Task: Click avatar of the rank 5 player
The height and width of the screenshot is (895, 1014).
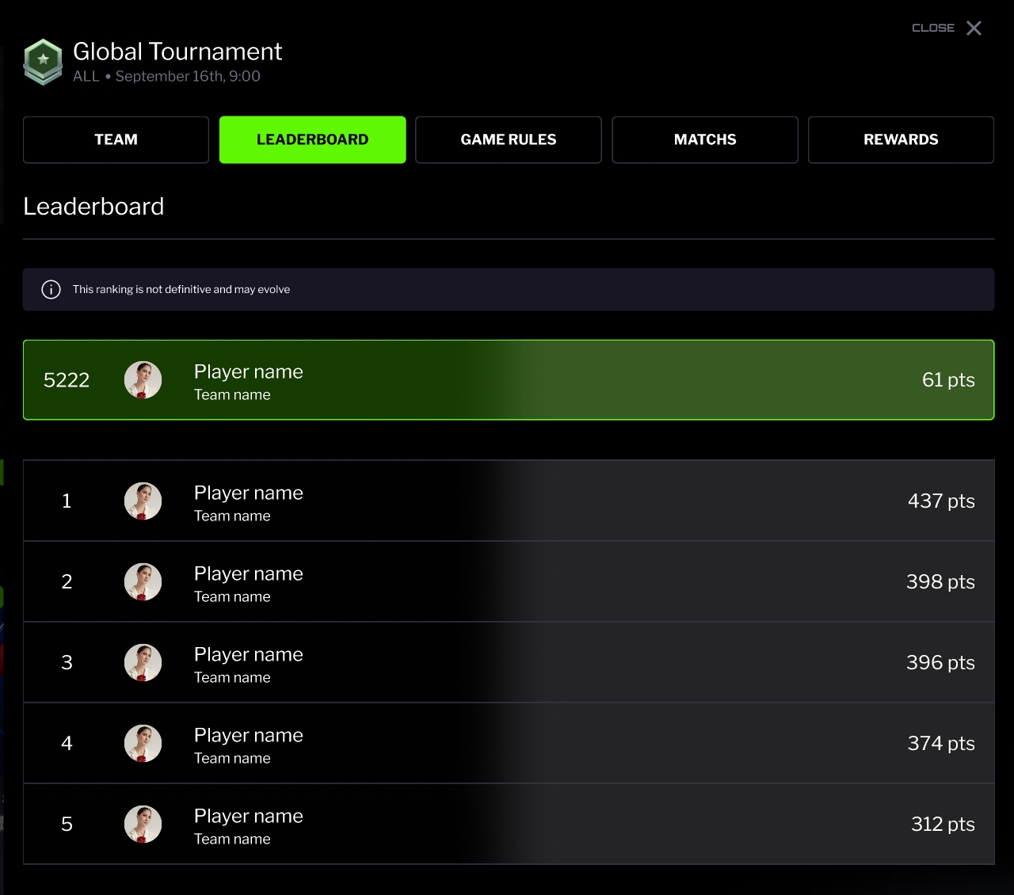Action: 143,825
